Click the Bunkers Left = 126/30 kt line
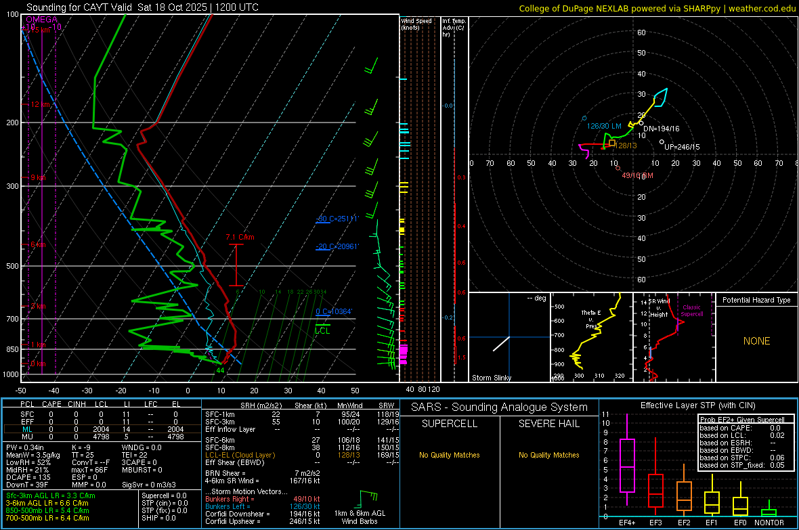The height and width of the screenshot is (530, 799). point(263,506)
